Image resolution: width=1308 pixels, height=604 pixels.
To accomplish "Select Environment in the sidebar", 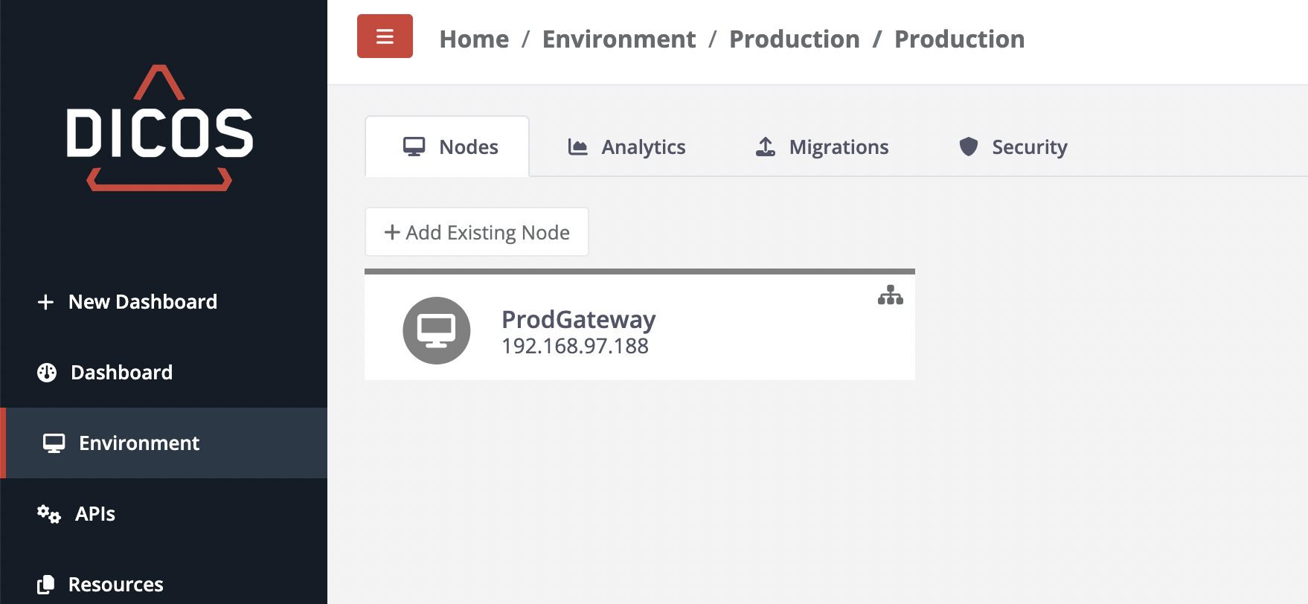I will click(164, 443).
